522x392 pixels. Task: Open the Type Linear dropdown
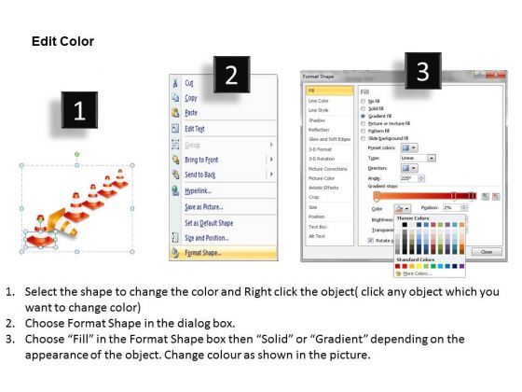tap(418, 158)
